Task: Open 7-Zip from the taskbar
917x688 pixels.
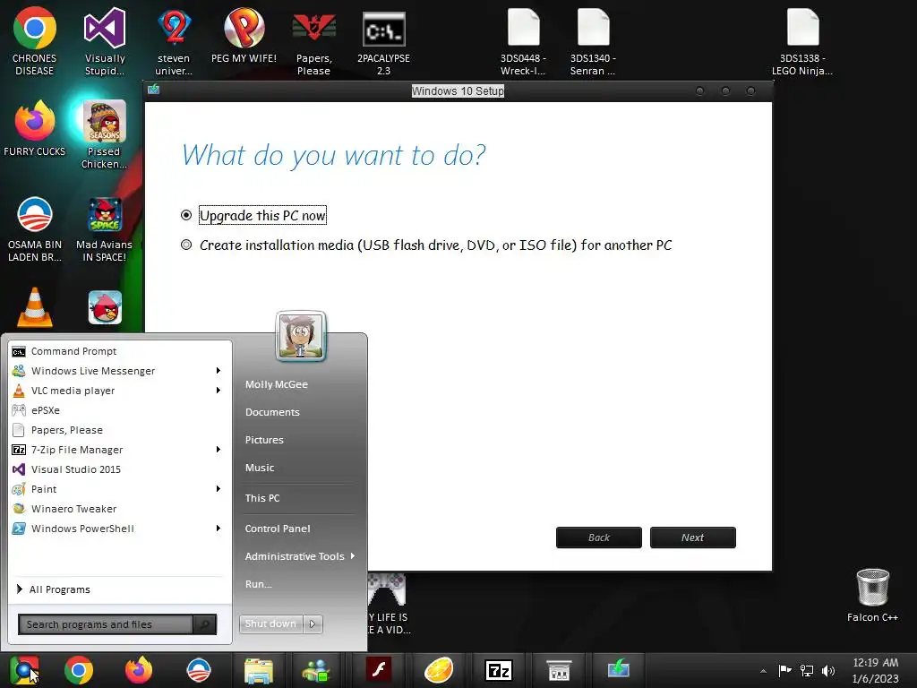Action: [x=499, y=670]
